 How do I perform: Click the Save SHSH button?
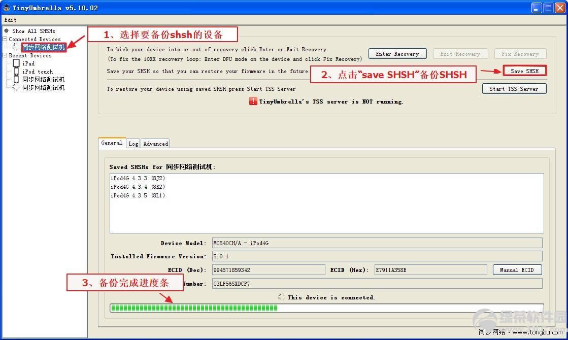tap(524, 71)
